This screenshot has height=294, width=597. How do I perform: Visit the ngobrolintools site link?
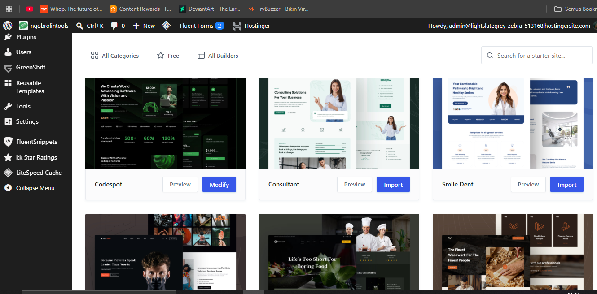[x=44, y=26]
